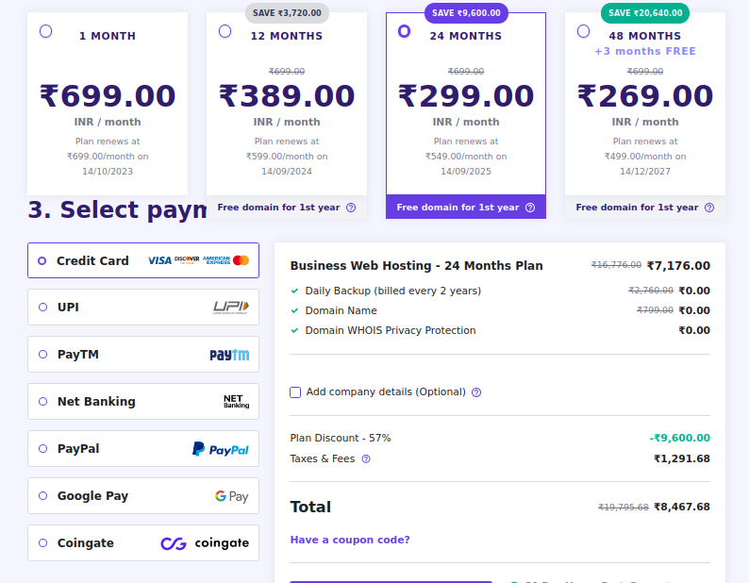Click the Coingate logo icon
Image resolution: width=749 pixels, height=583 pixels.
(205, 543)
